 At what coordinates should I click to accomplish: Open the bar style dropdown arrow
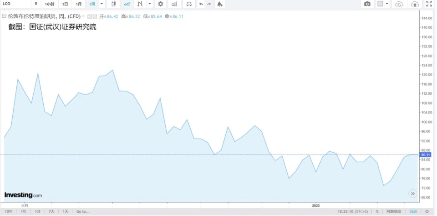[150, 4]
